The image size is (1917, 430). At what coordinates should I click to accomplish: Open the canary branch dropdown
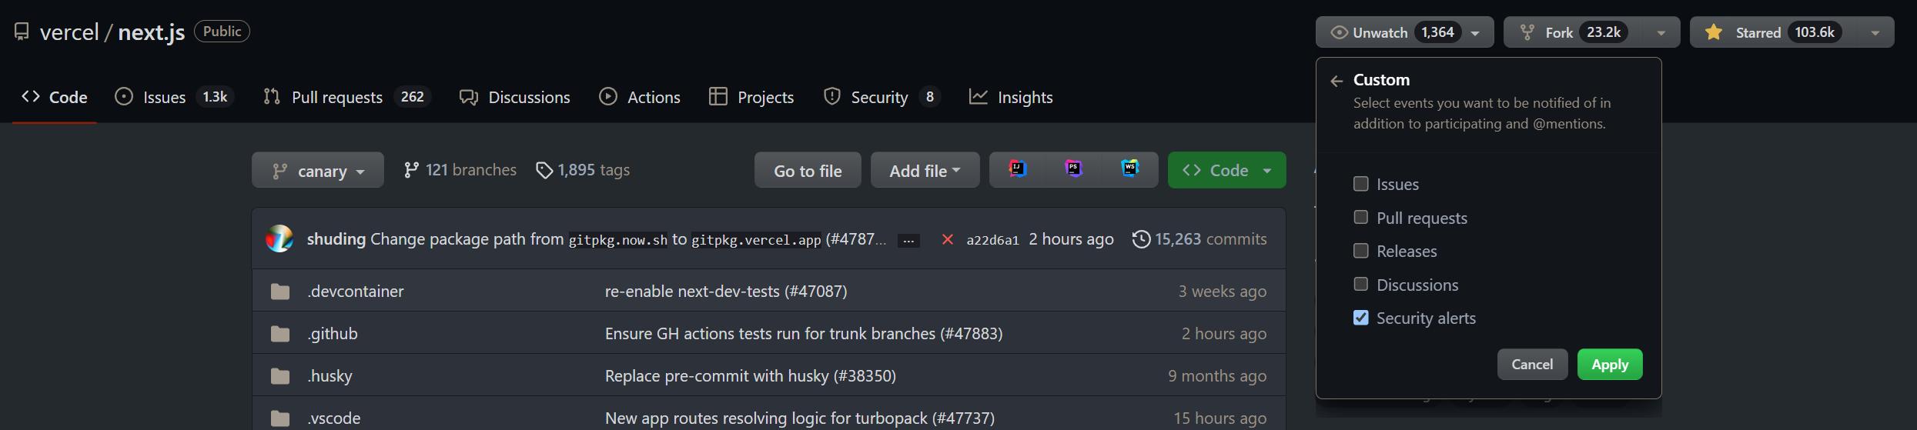click(317, 171)
